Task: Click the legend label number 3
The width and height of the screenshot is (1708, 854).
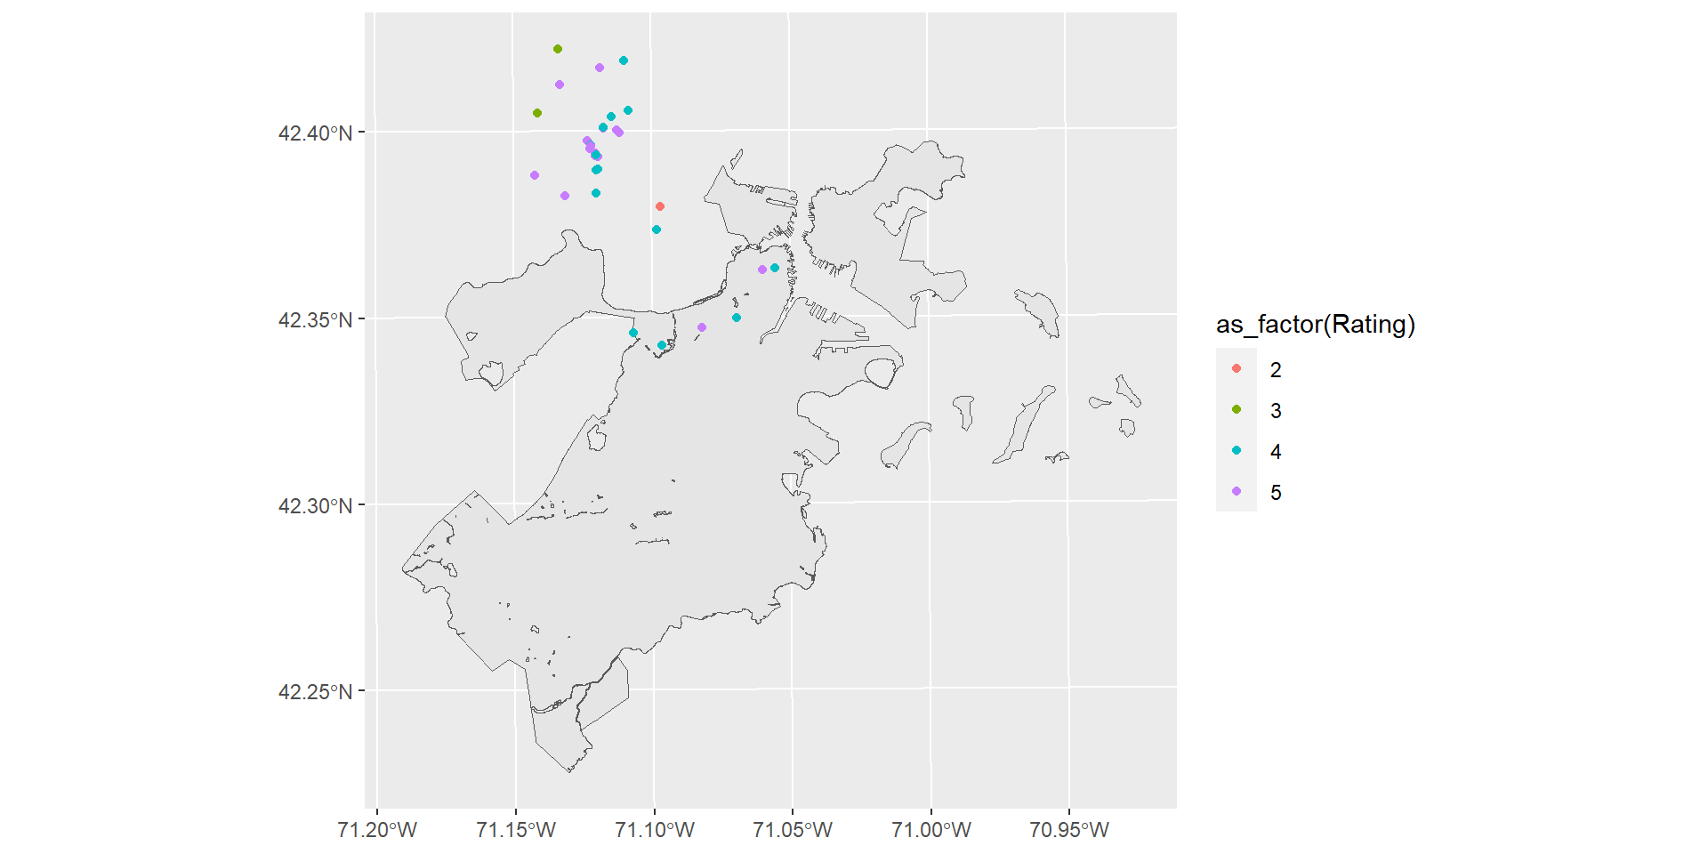Action: pos(1276,411)
